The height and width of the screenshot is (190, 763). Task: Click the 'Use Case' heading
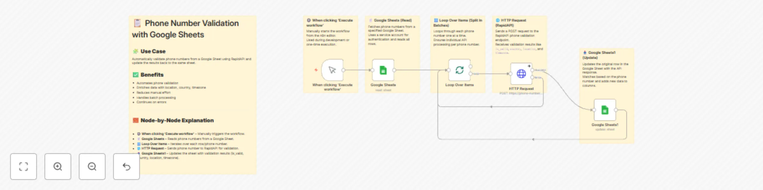tap(153, 51)
